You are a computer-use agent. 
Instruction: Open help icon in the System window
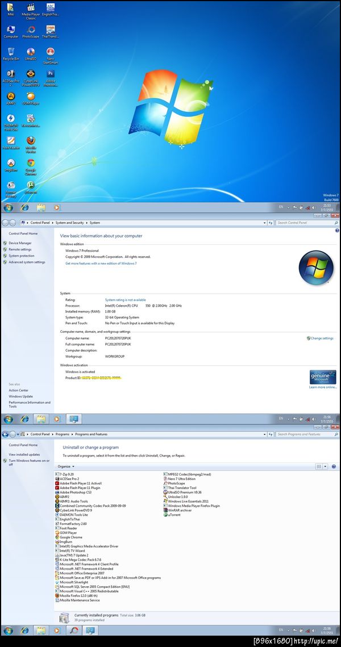pos(337,230)
